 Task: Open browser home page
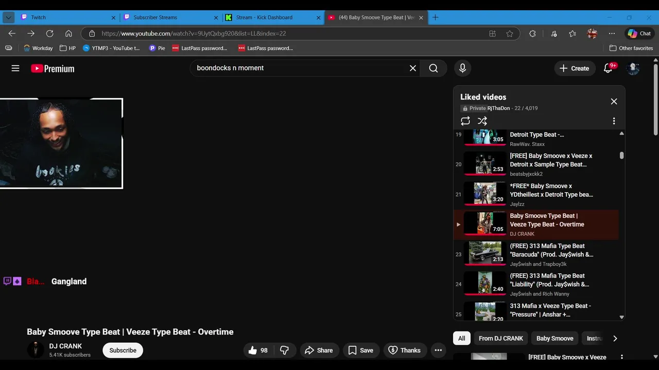click(x=68, y=33)
